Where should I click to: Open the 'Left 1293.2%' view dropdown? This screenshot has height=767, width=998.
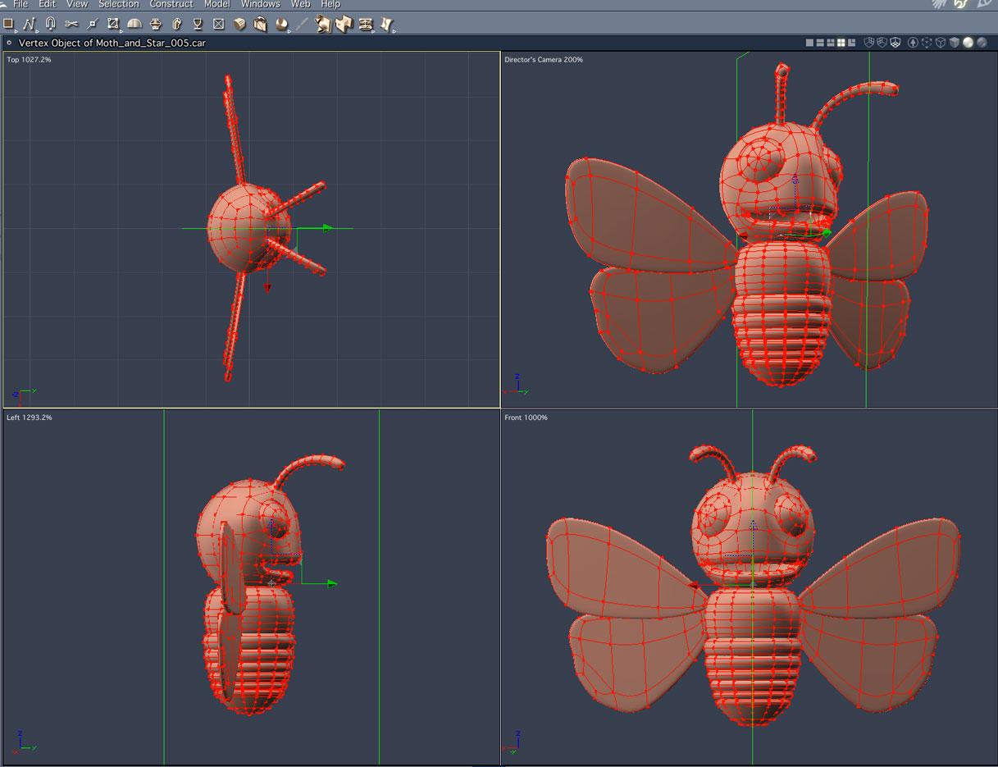coord(29,418)
